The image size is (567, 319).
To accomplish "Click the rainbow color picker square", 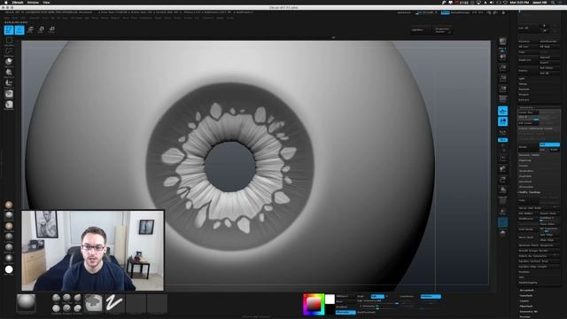I will [x=314, y=304].
